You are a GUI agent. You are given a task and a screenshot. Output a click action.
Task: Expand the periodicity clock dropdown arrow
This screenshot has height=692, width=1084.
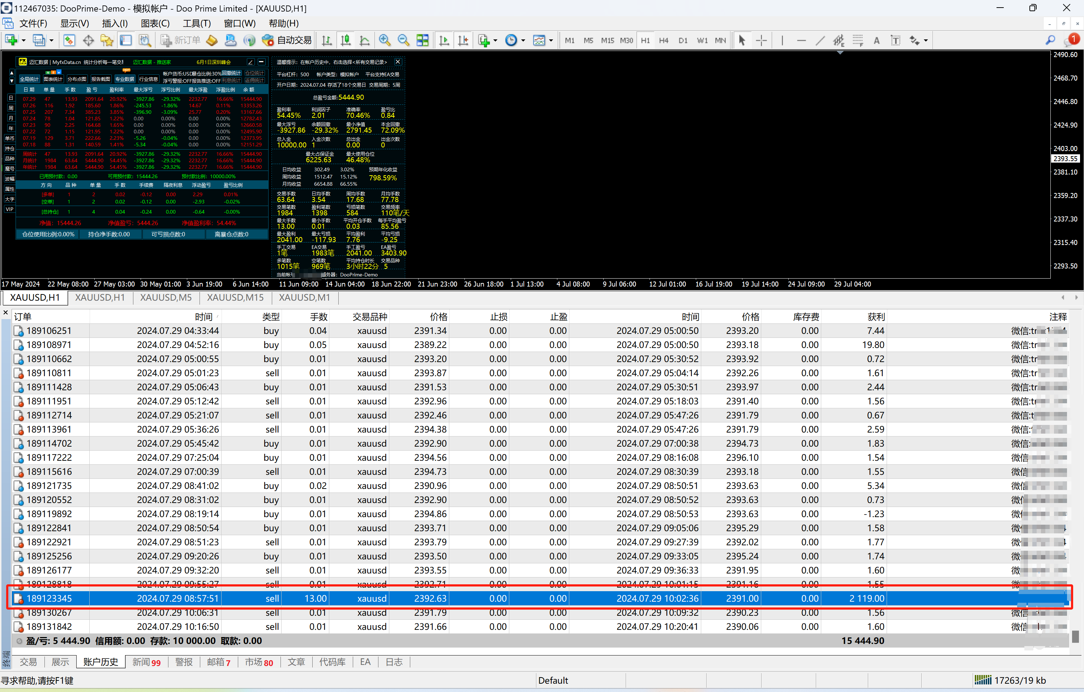click(x=523, y=40)
